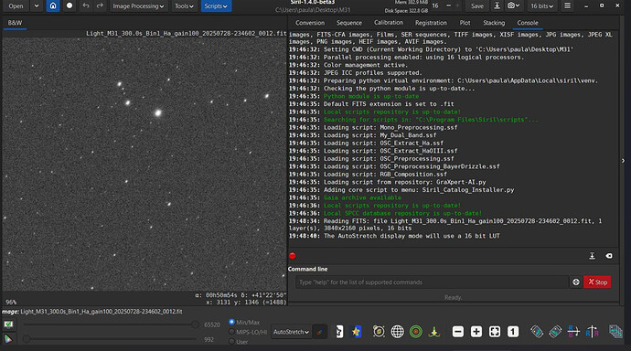Click the undo arrow icon
The image size is (631, 351).
point(86,6)
